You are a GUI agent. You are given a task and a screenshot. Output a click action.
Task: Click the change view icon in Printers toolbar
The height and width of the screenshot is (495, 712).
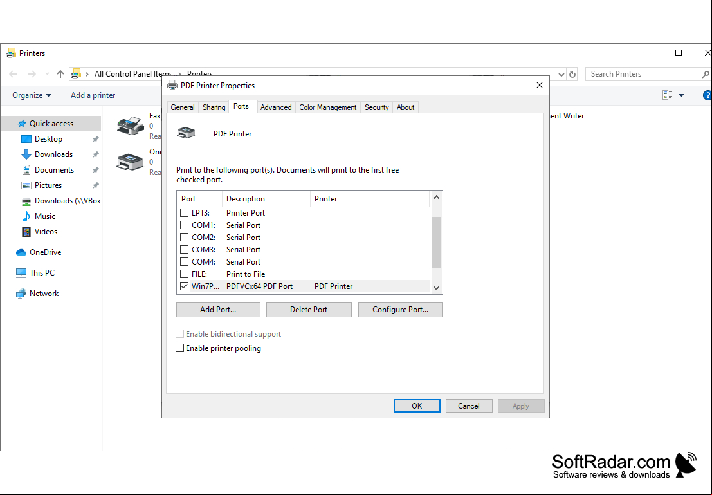click(667, 95)
